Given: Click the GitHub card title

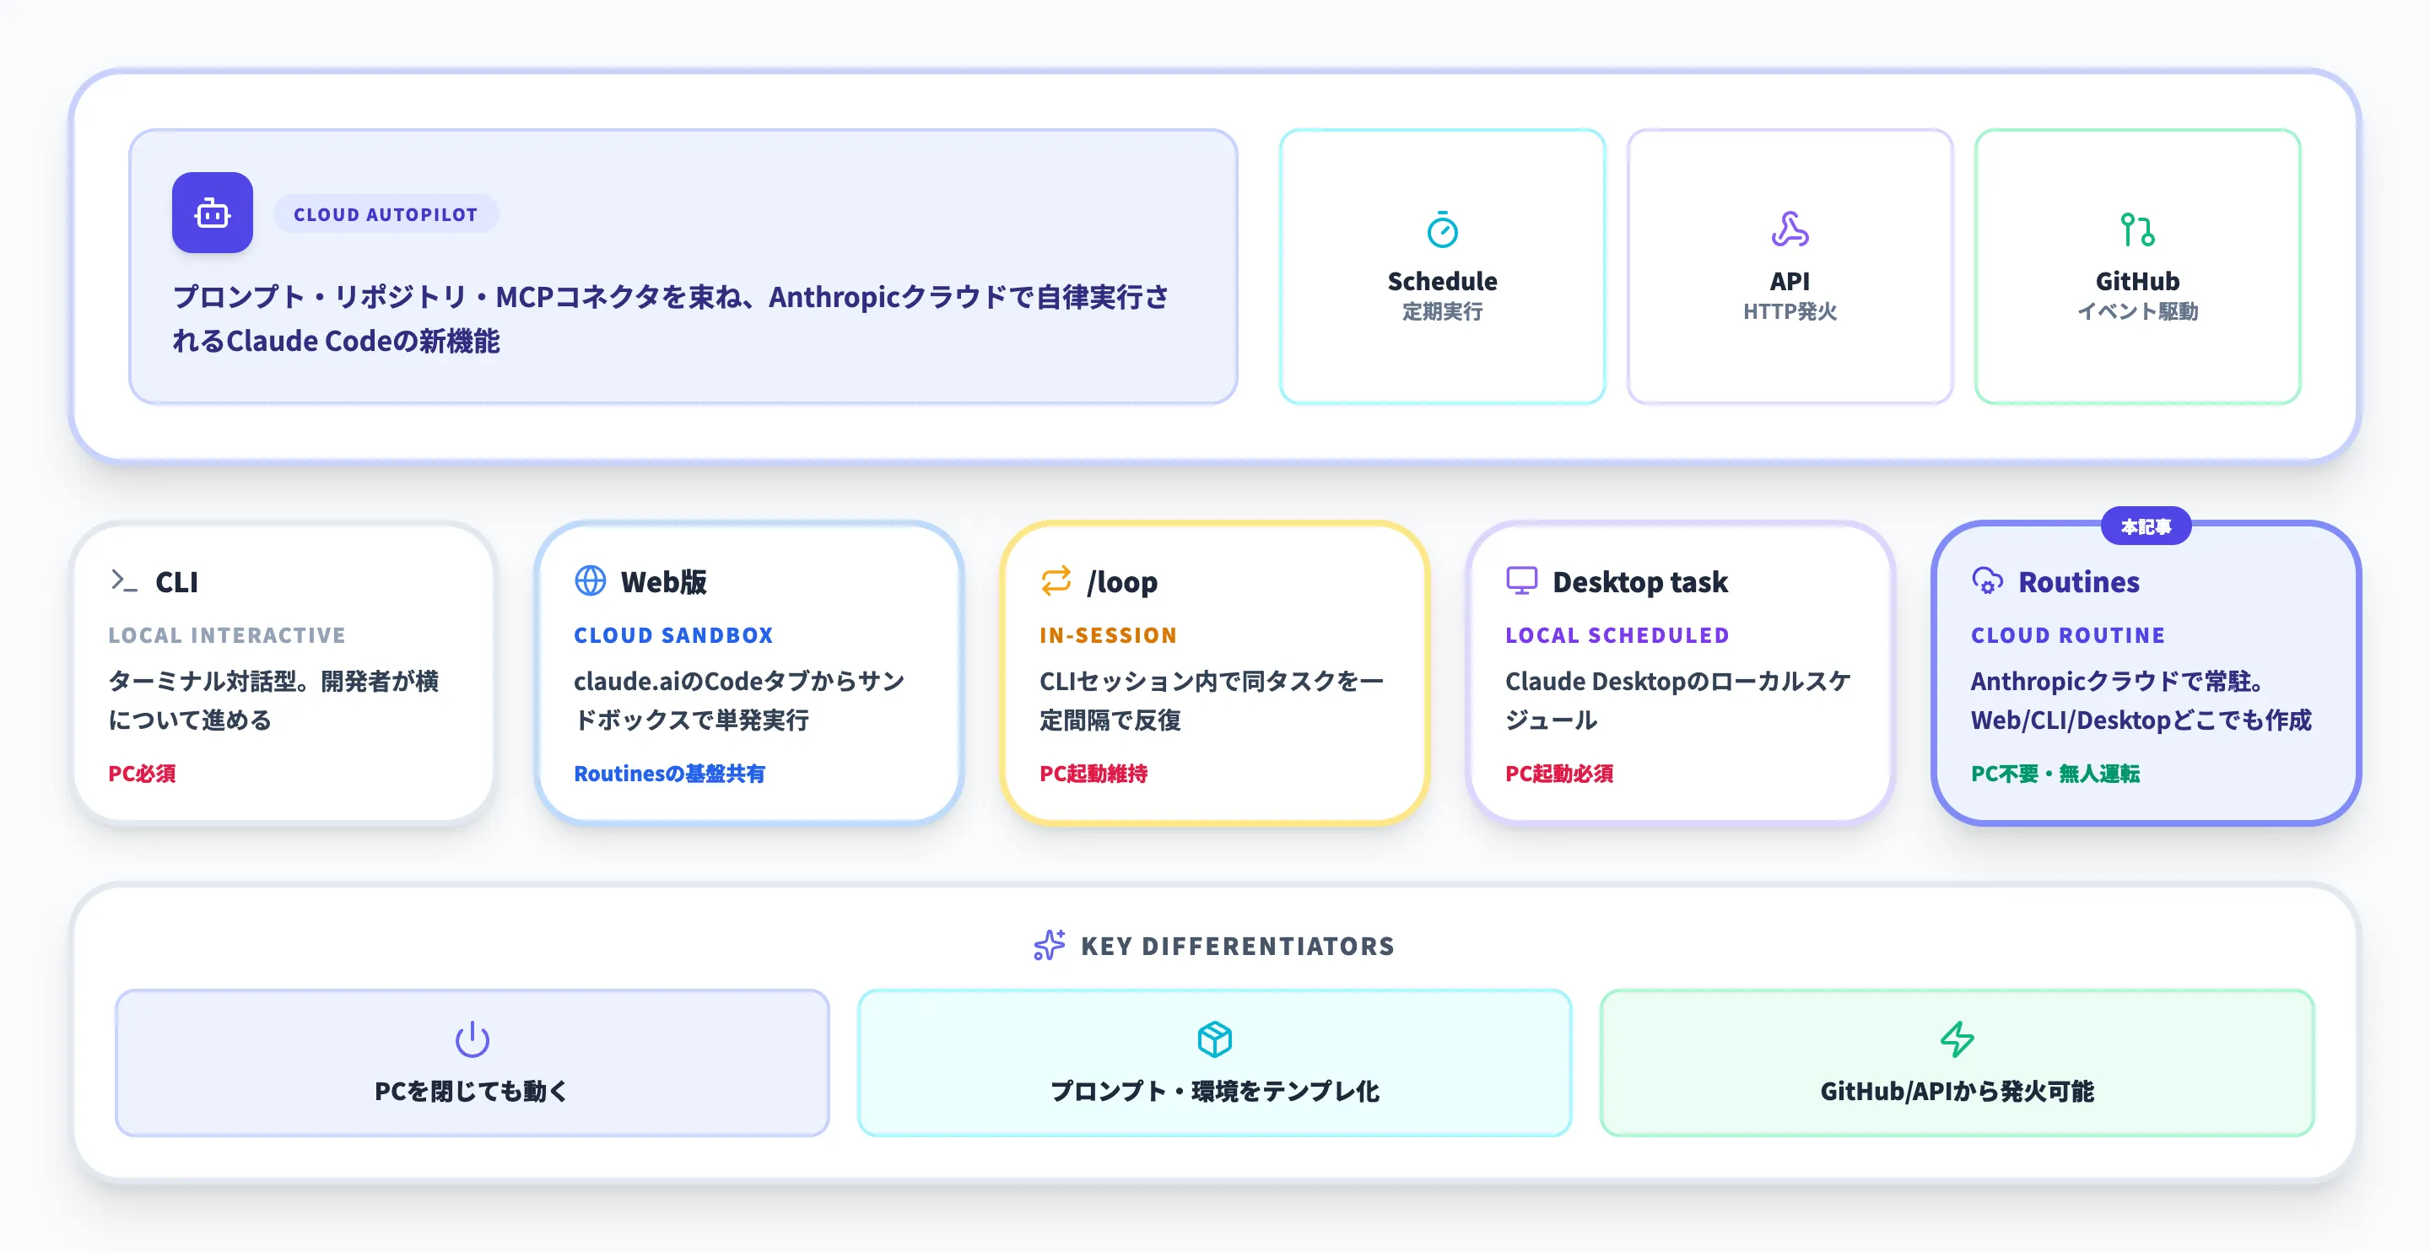Looking at the screenshot, I should coord(2136,281).
